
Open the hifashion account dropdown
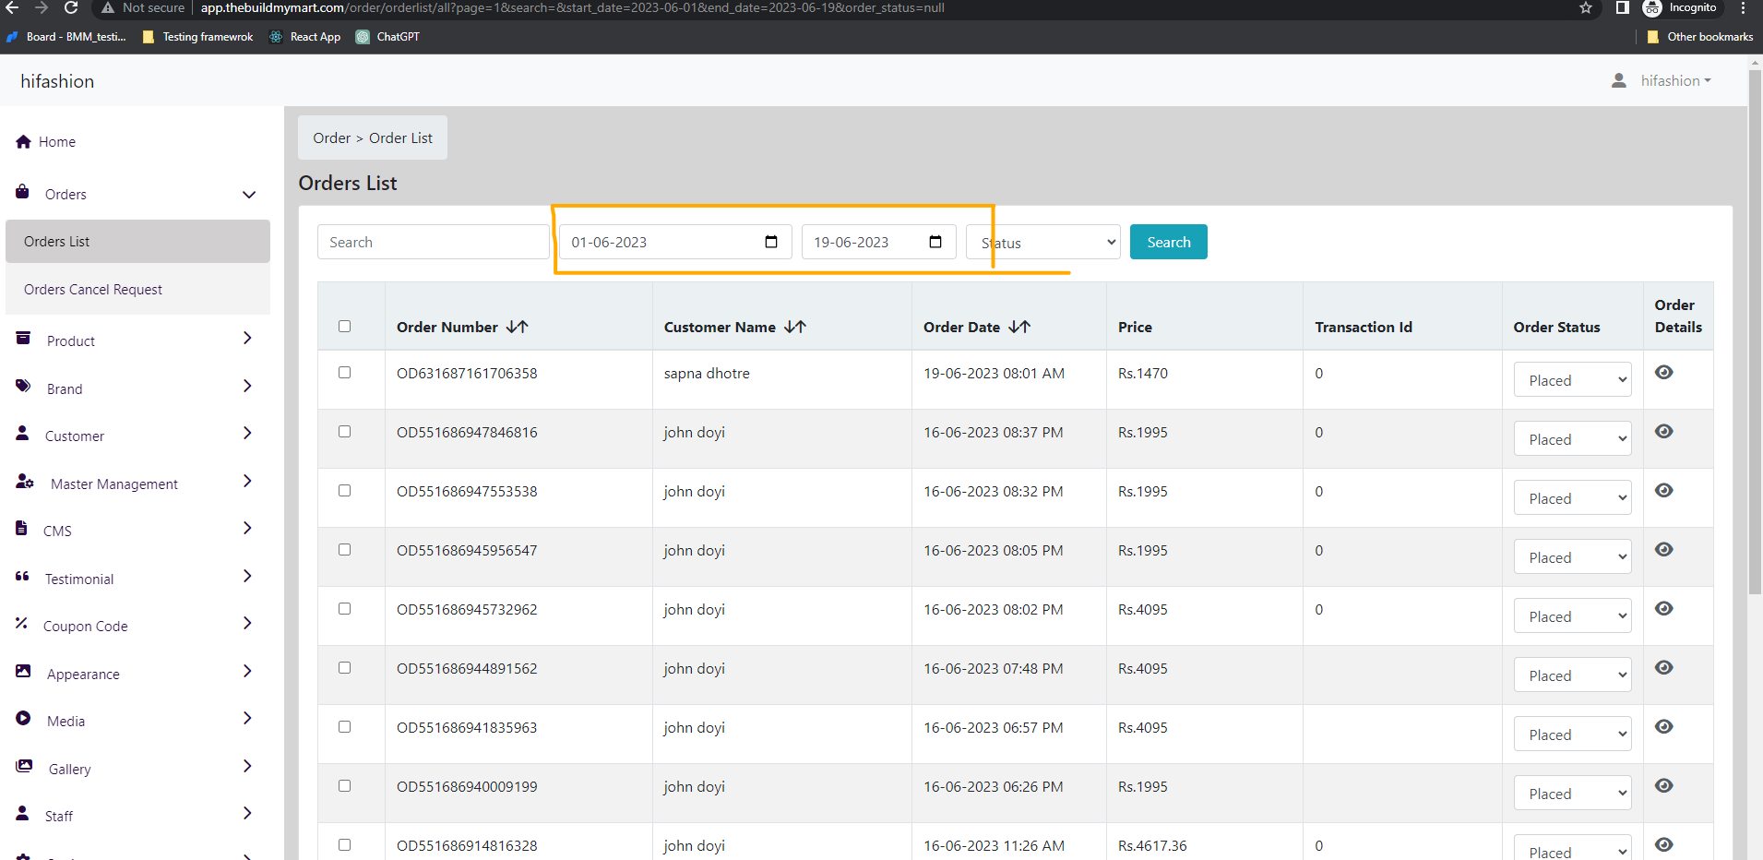[1675, 81]
